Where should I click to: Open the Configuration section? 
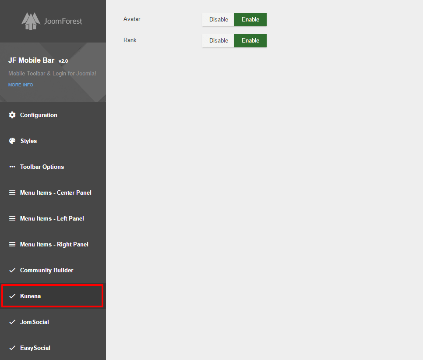[53, 115]
